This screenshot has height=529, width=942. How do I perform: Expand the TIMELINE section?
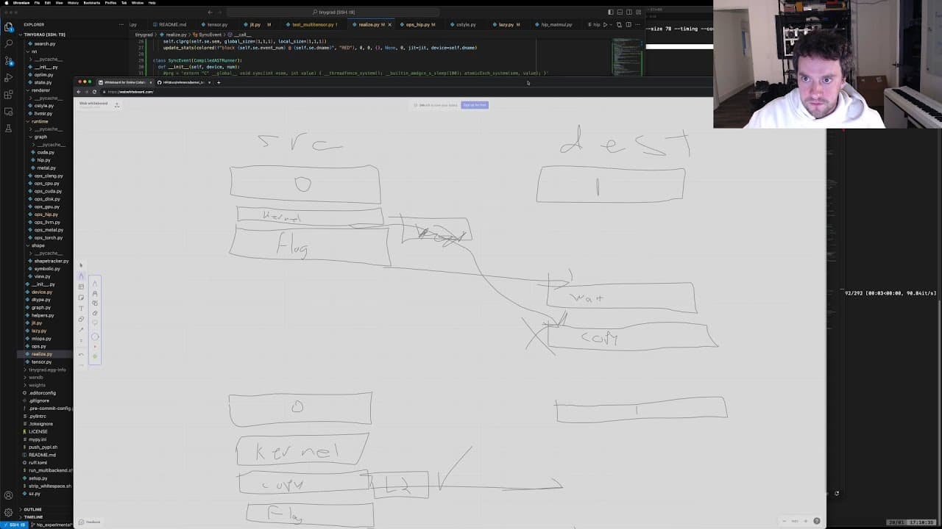pyautogui.click(x=33, y=517)
